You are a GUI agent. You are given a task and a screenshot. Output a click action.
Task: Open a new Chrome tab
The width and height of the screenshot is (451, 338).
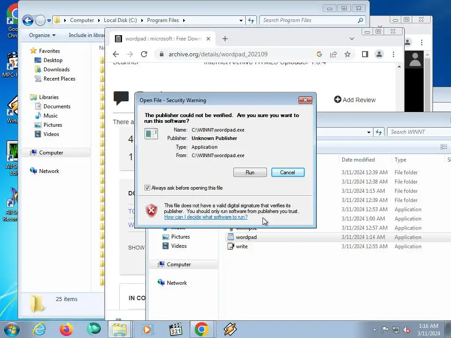pos(225,39)
